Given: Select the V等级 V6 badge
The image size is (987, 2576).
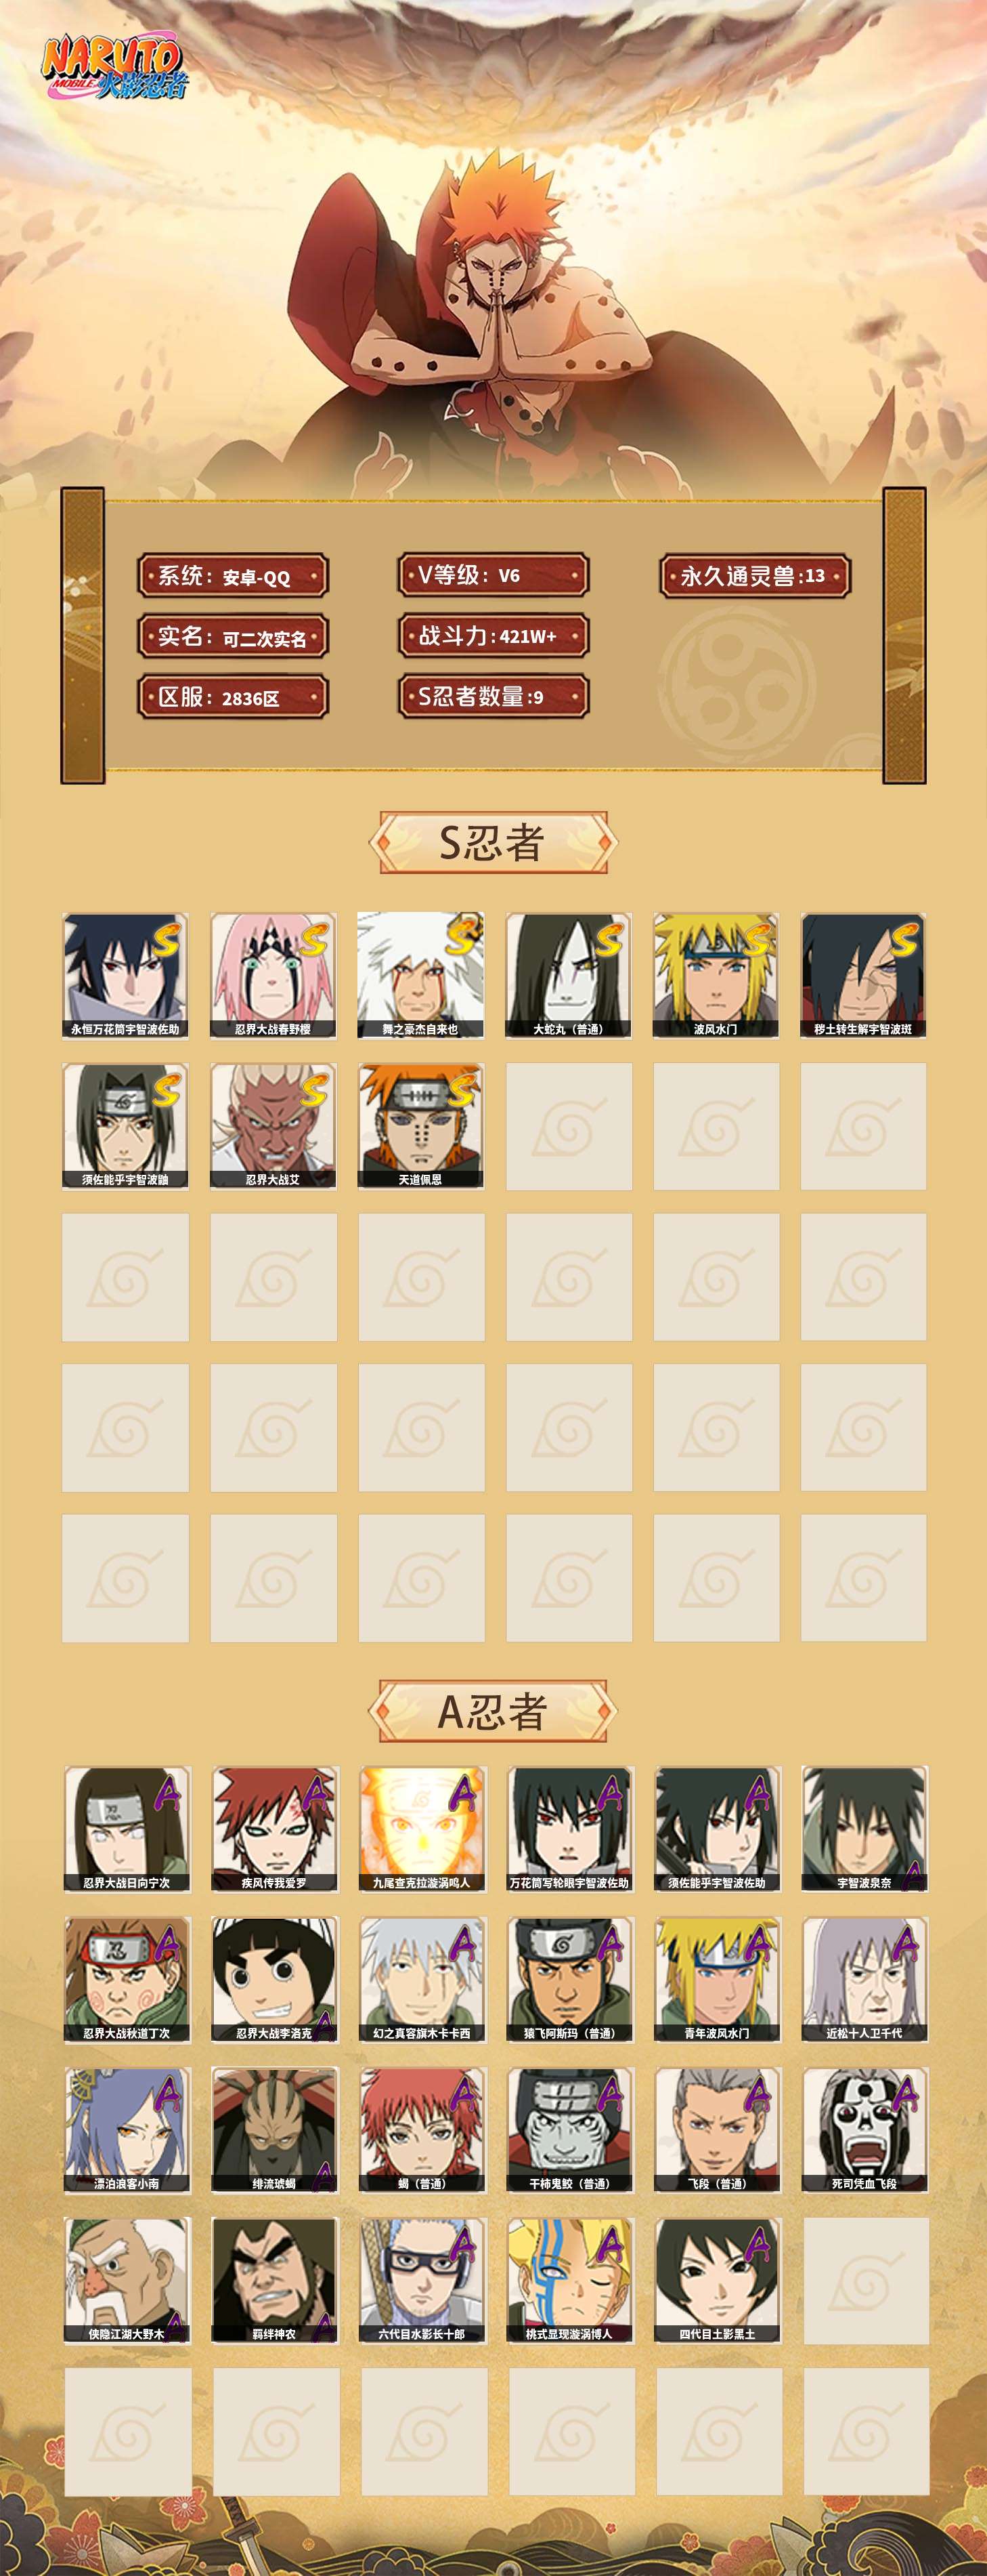Looking at the screenshot, I should click(493, 575).
